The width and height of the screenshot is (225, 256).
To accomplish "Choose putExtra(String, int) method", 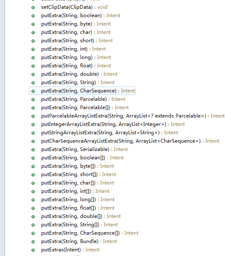I will 74,49.
